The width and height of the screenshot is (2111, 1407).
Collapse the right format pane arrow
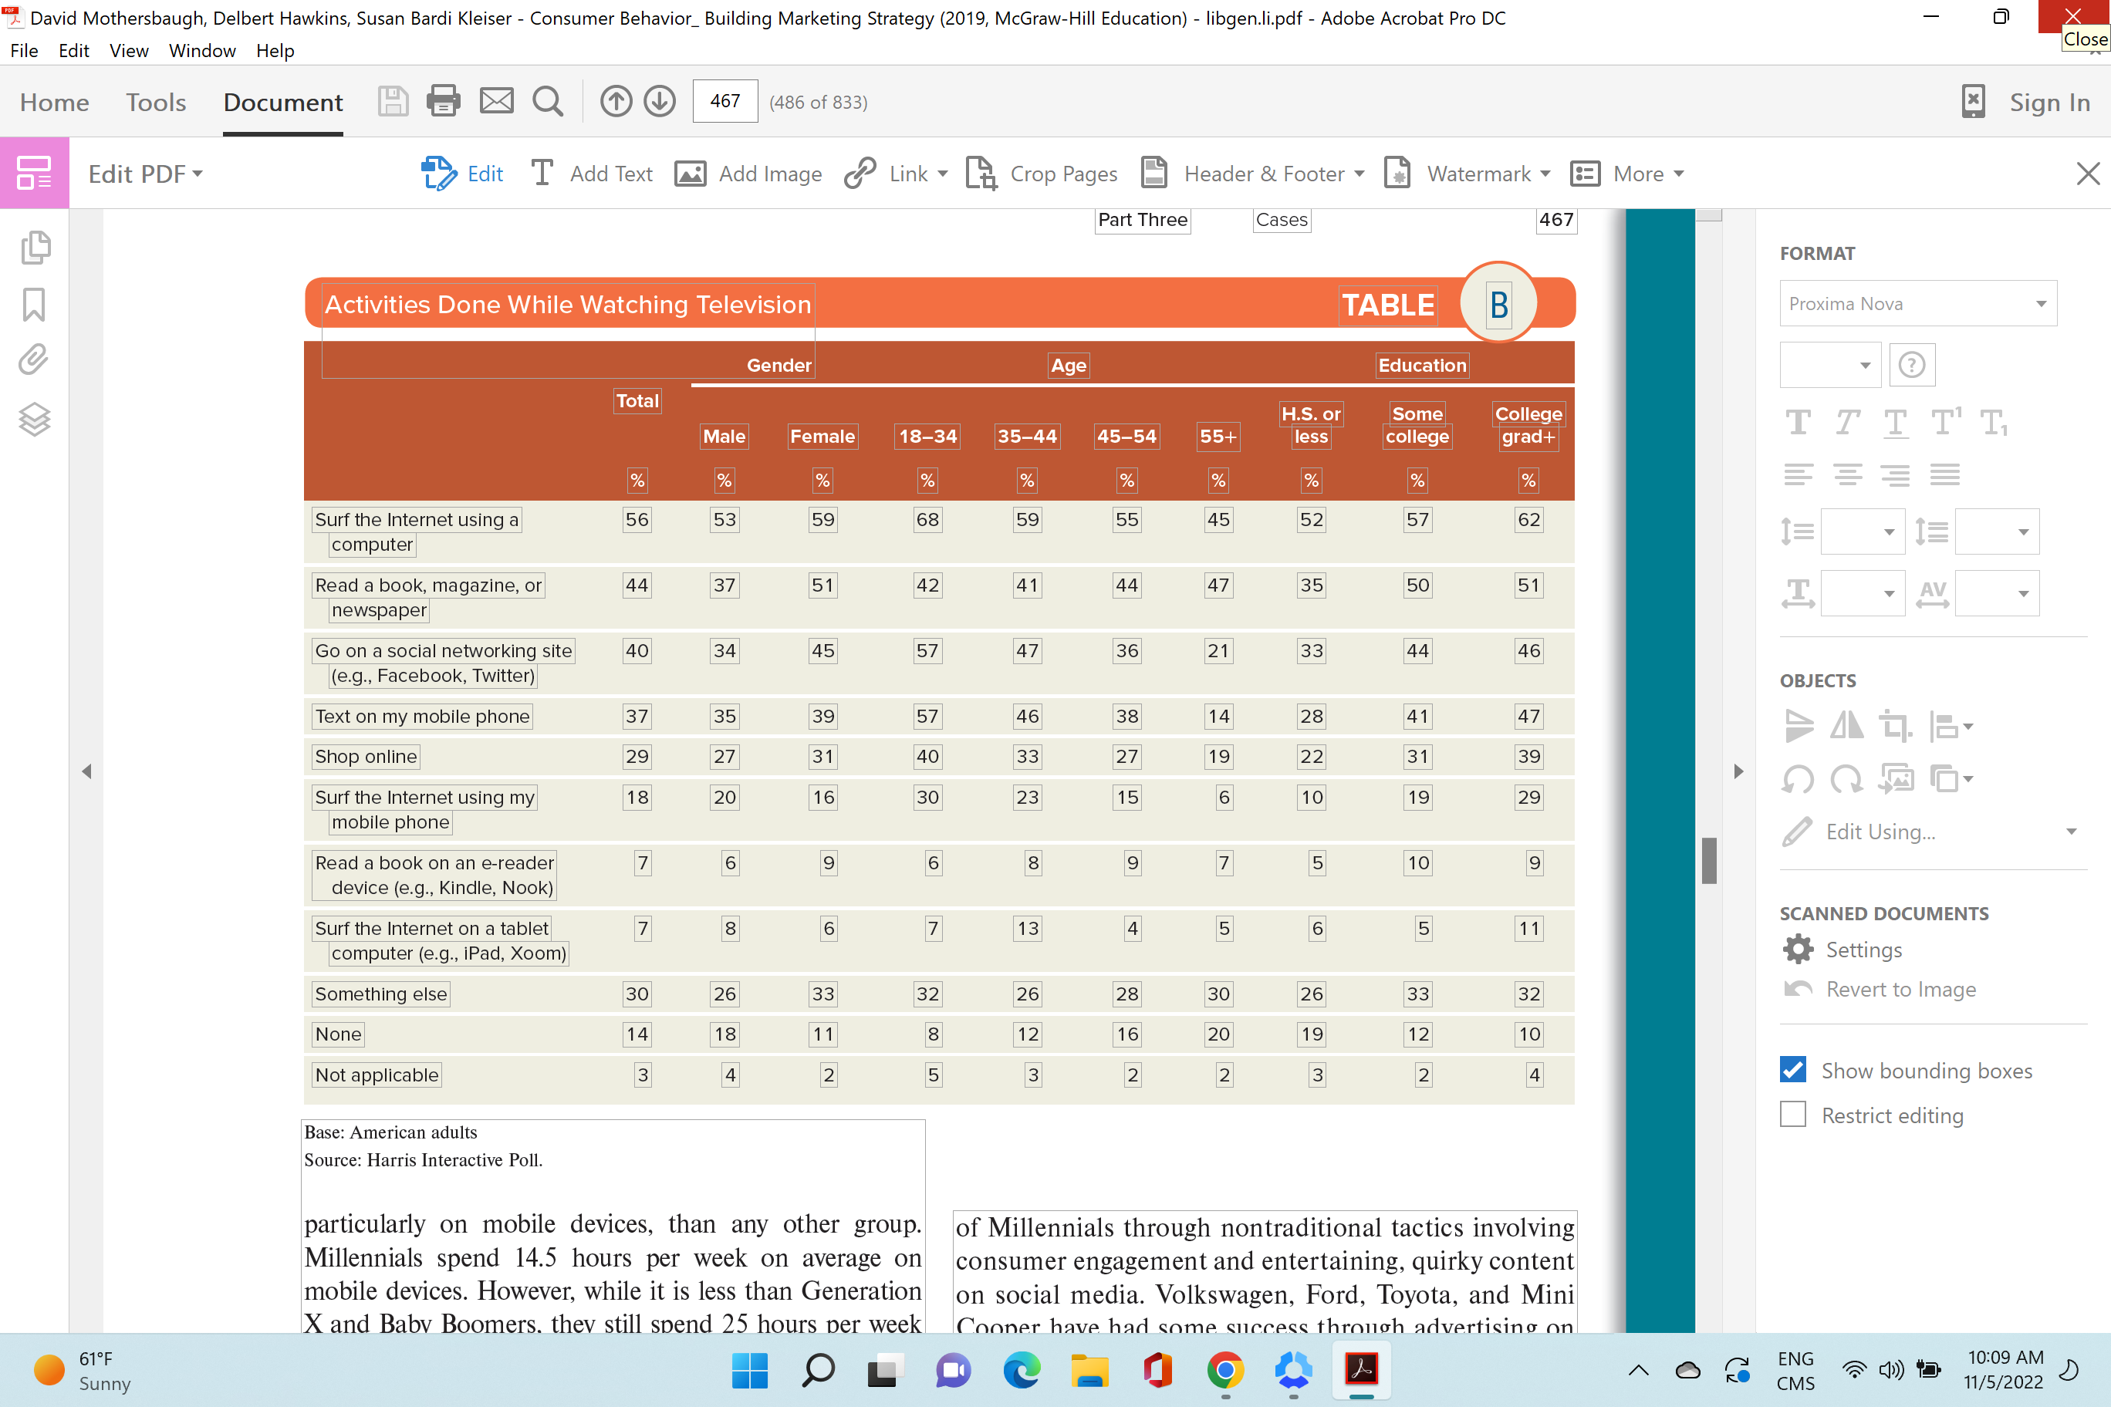coord(1738,771)
